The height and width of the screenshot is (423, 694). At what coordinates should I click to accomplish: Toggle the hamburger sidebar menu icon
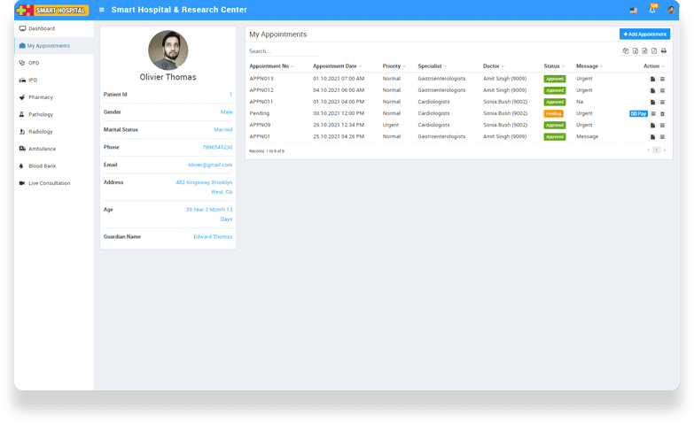click(102, 10)
